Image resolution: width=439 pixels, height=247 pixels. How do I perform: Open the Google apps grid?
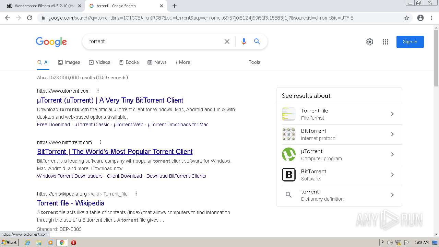tap(385, 42)
